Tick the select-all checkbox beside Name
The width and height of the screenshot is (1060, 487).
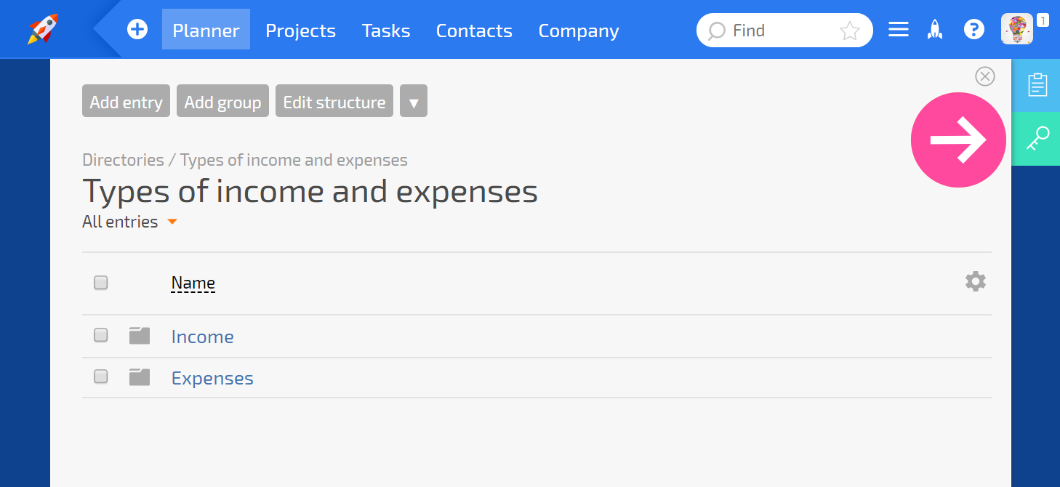[101, 283]
